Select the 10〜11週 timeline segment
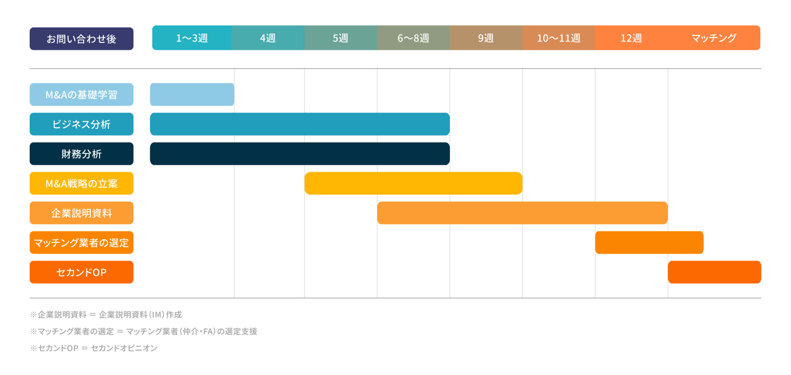The height and width of the screenshot is (375, 791). click(559, 38)
